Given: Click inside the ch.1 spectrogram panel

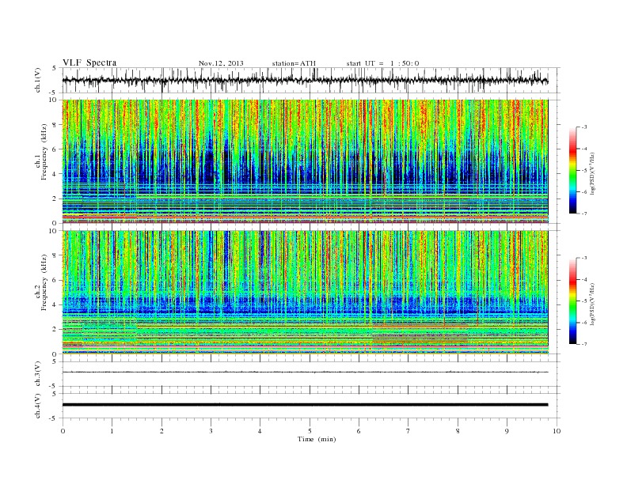Looking at the screenshot, I should (x=305, y=161).
